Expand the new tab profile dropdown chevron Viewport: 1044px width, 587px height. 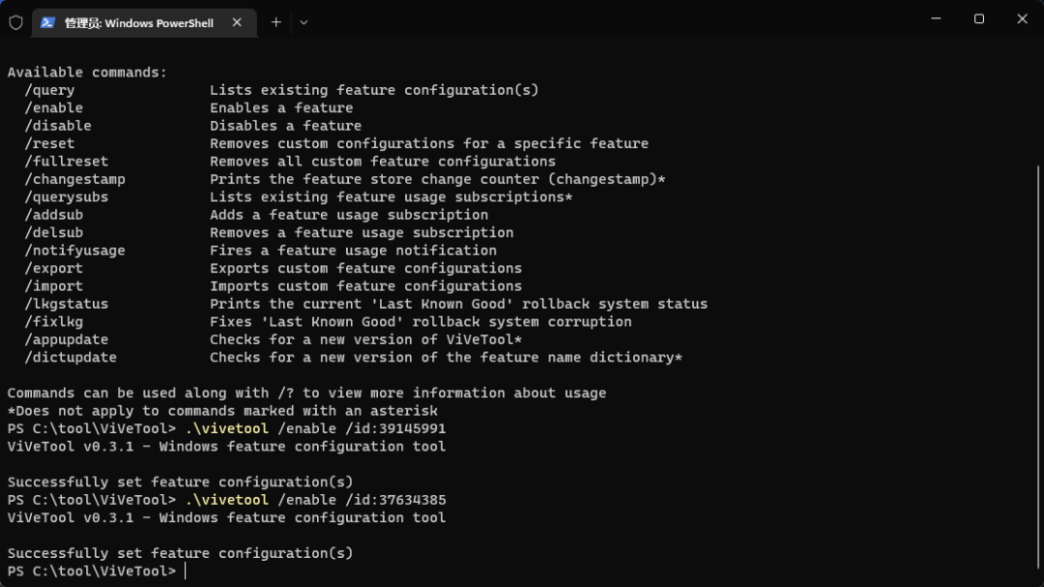click(x=304, y=22)
